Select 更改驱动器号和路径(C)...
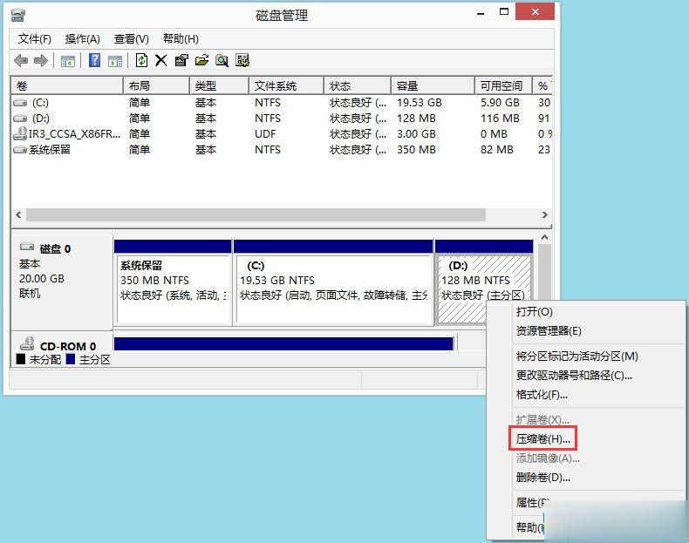This screenshot has height=543, width=689. (574, 376)
